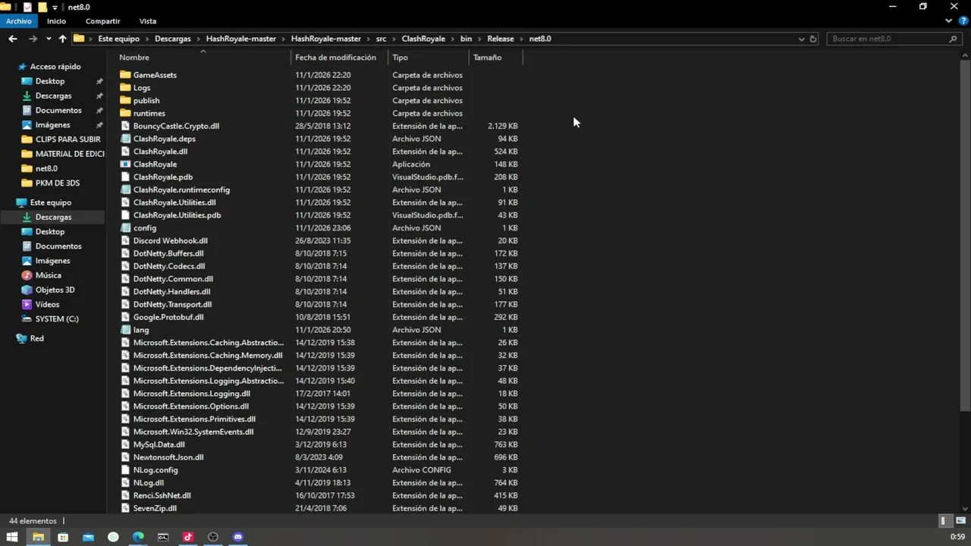
Task: Select 'ClashRoyale' in the breadcrumb path
Action: 423,39
